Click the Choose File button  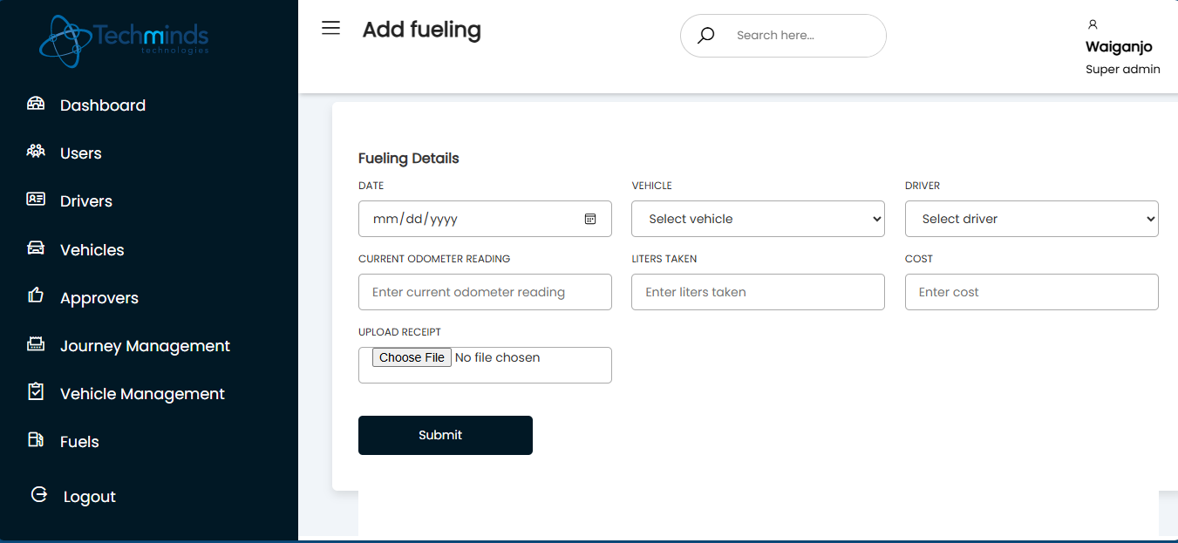412,357
